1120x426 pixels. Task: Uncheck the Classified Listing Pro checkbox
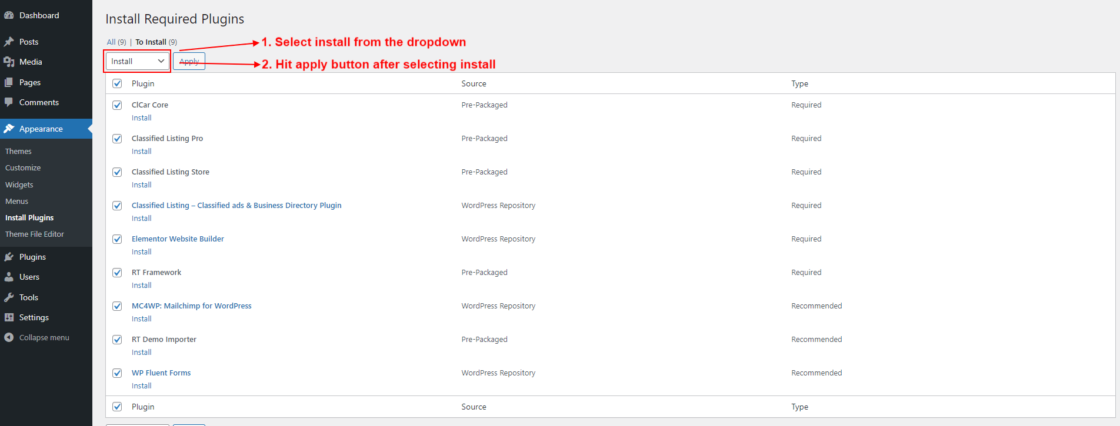point(117,139)
